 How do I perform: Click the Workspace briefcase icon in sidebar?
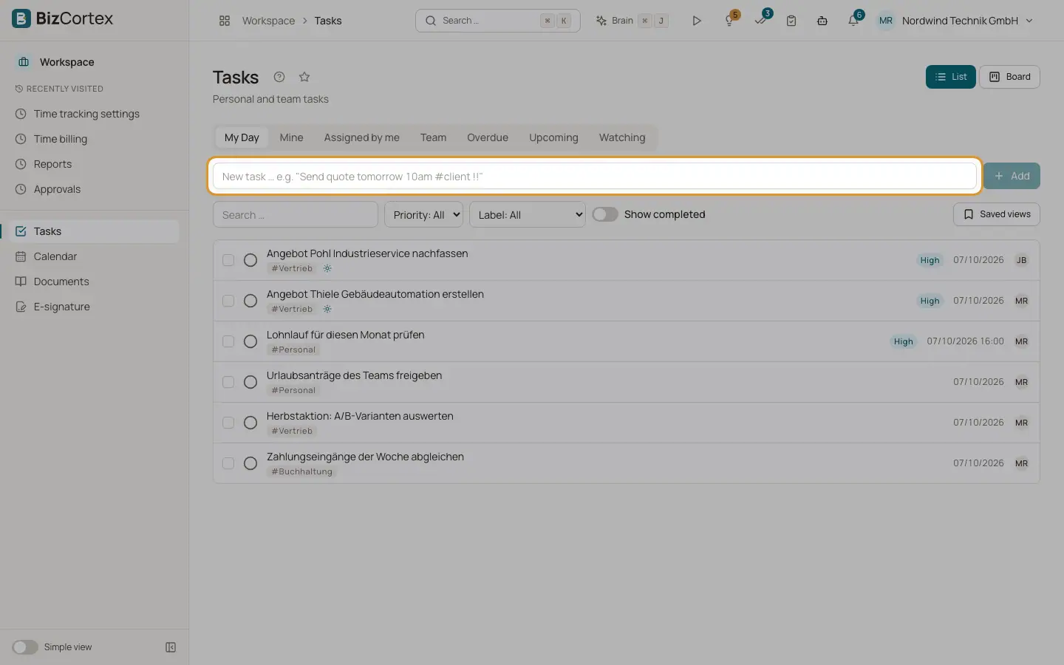point(24,62)
